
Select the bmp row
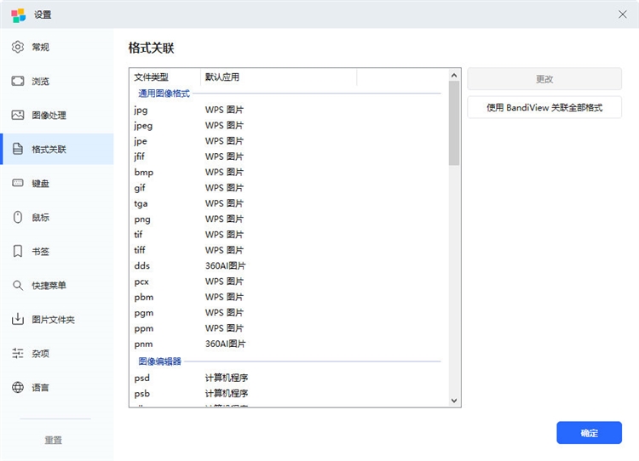(289, 172)
